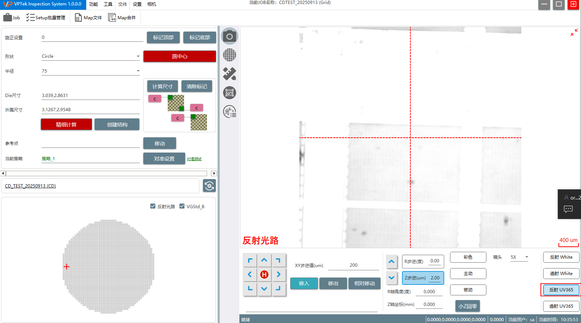The image size is (581, 323).
Task: Enable the 反射 UV365 light toggle
Action: 561,290
